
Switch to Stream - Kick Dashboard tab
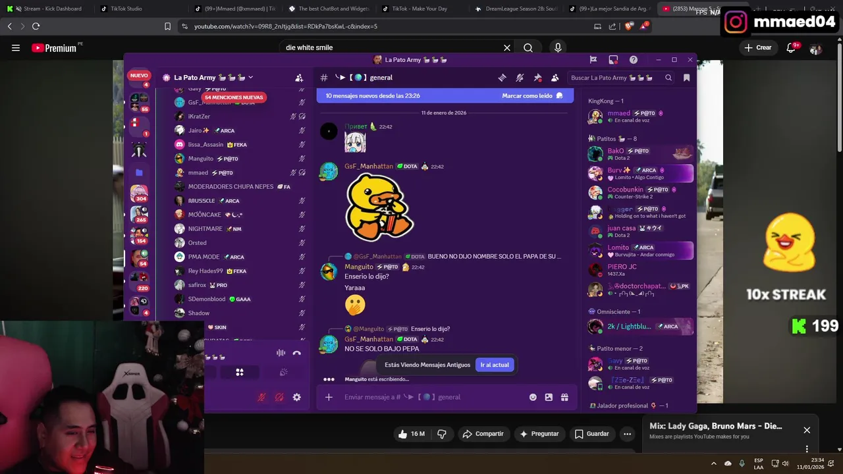47,9
